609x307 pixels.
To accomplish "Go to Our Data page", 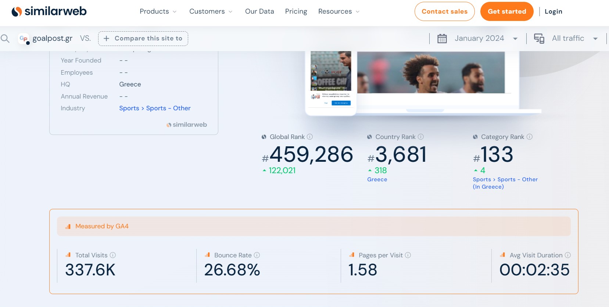I will coord(259,11).
